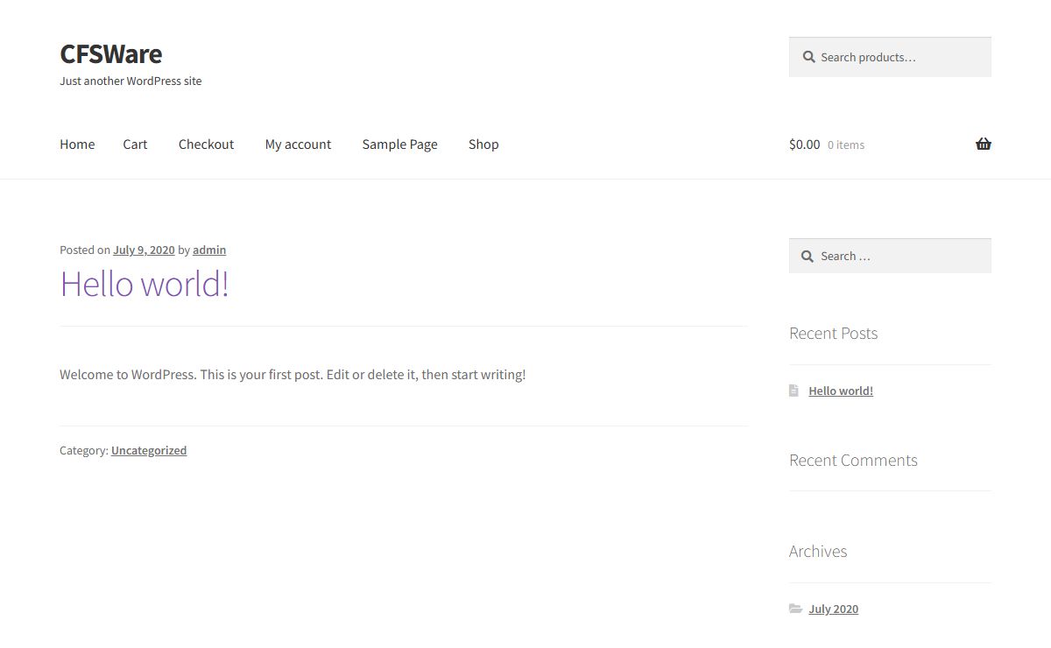Click the $0.00 cart total

tap(805, 144)
